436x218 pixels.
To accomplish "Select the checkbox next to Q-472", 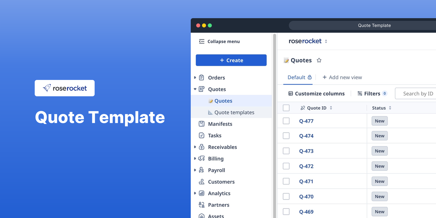I will (286, 166).
